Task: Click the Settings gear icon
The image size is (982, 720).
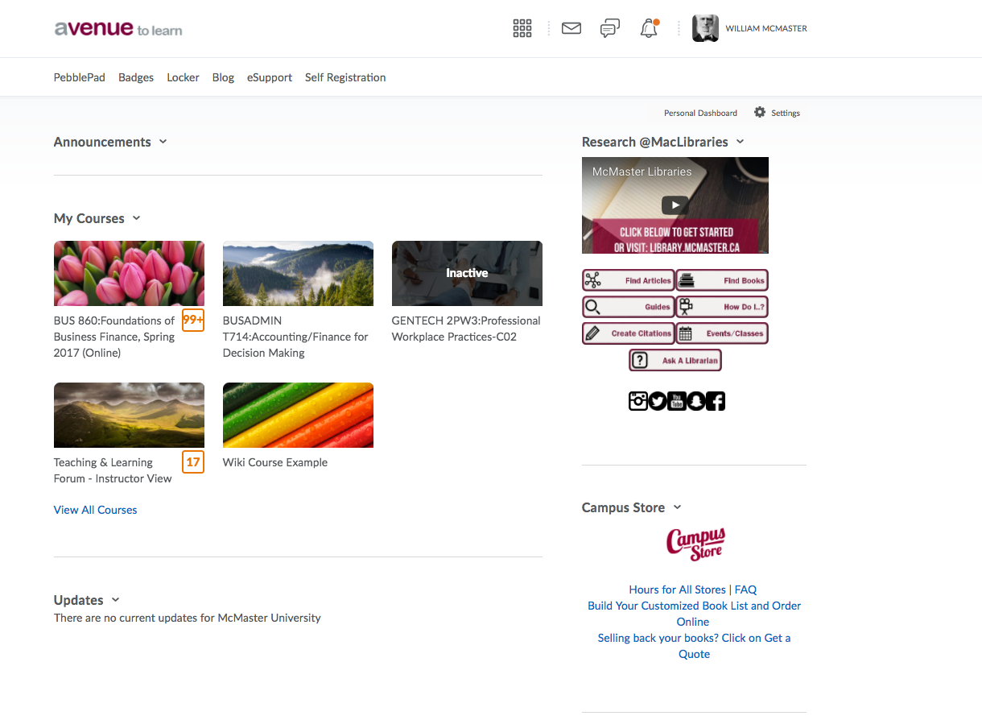Action: click(760, 113)
